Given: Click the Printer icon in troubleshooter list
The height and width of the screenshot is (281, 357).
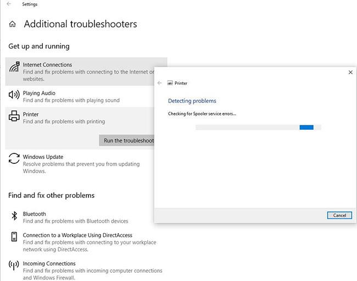Looking at the screenshot, I should 14,116.
